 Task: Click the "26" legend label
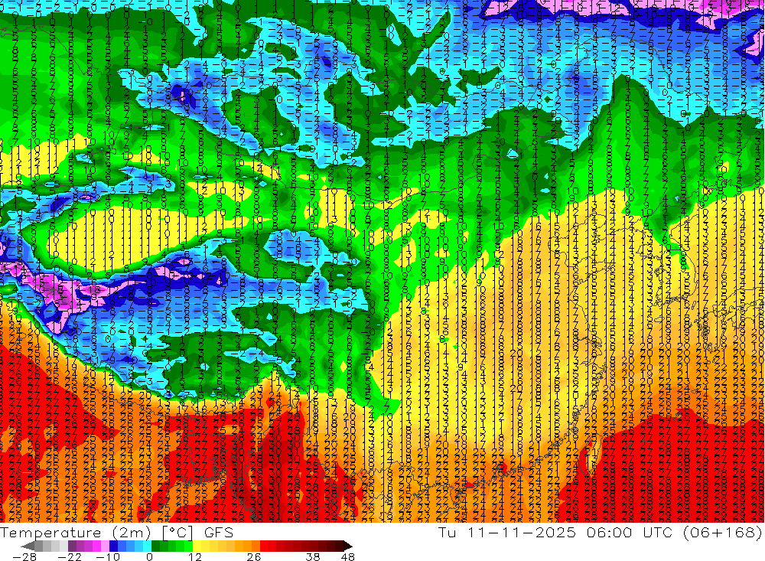click(254, 557)
